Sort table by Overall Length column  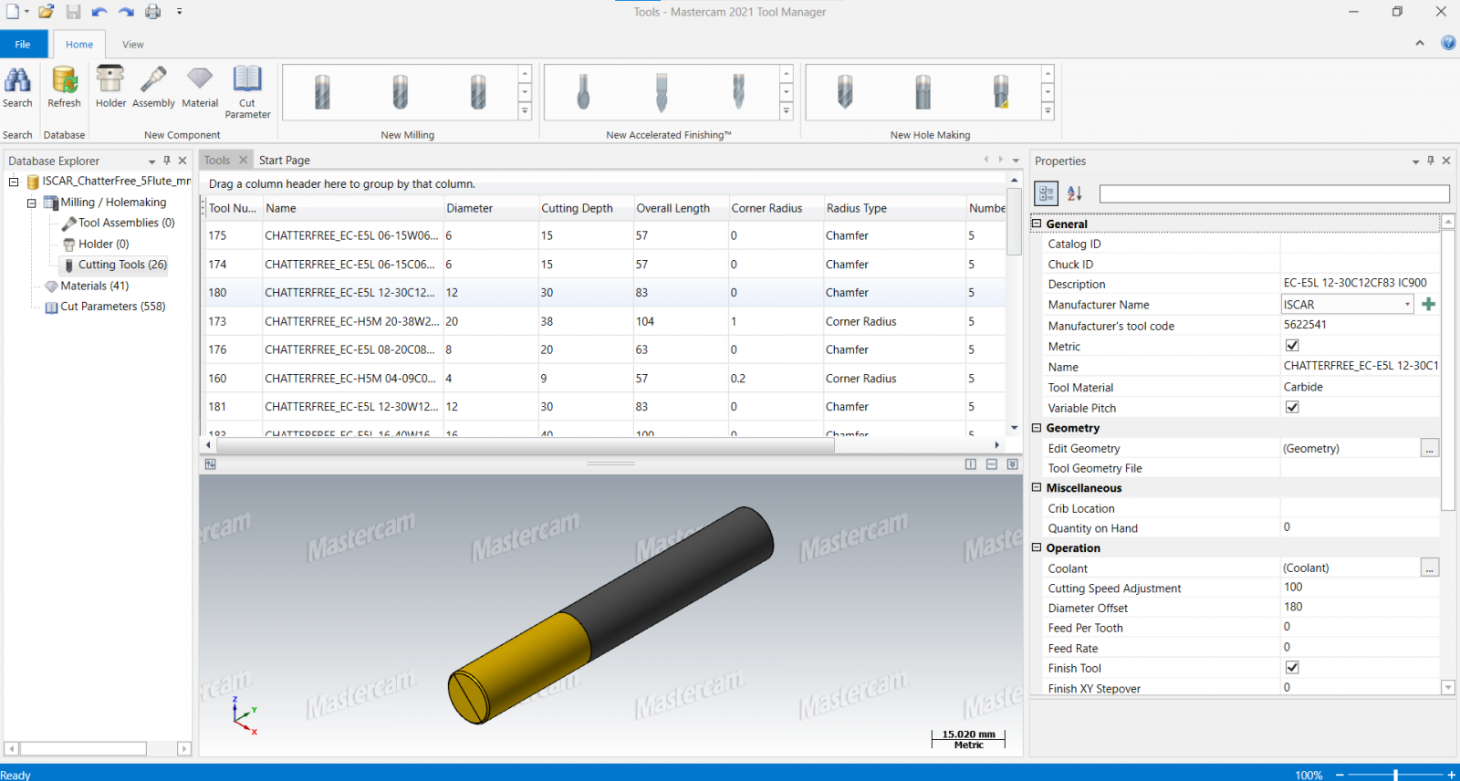click(x=681, y=208)
